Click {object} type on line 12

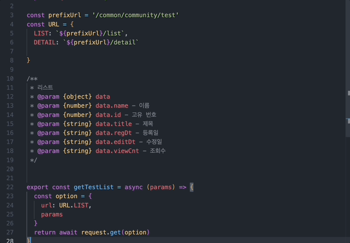point(77,97)
